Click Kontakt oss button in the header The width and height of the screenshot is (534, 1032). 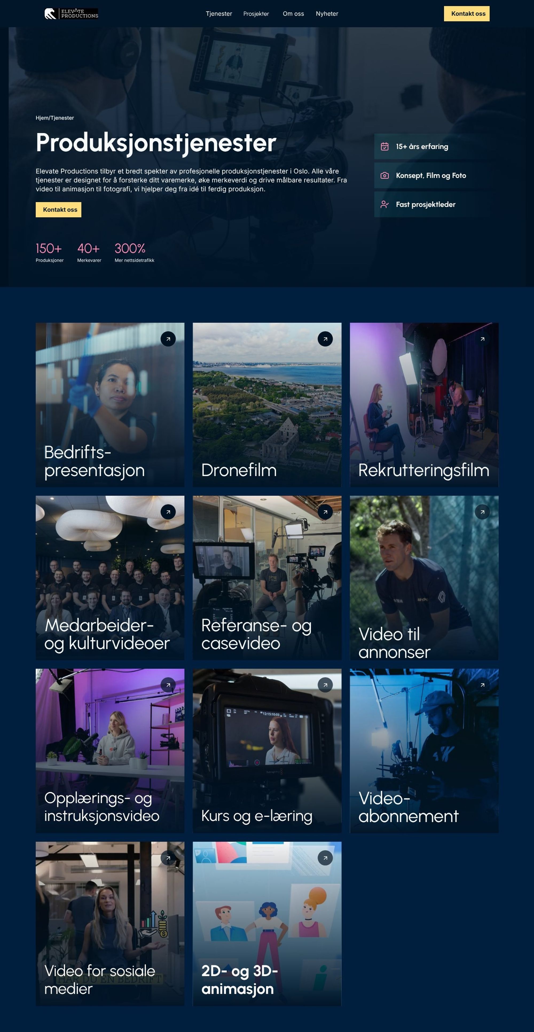[x=467, y=14]
